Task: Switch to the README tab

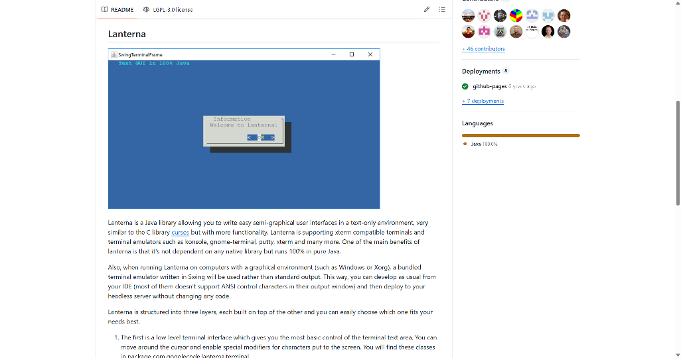Action: [117, 10]
